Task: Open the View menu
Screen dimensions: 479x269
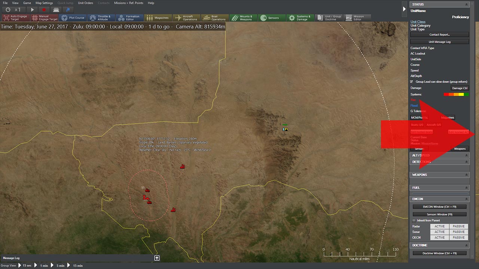Action: [15, 3]
